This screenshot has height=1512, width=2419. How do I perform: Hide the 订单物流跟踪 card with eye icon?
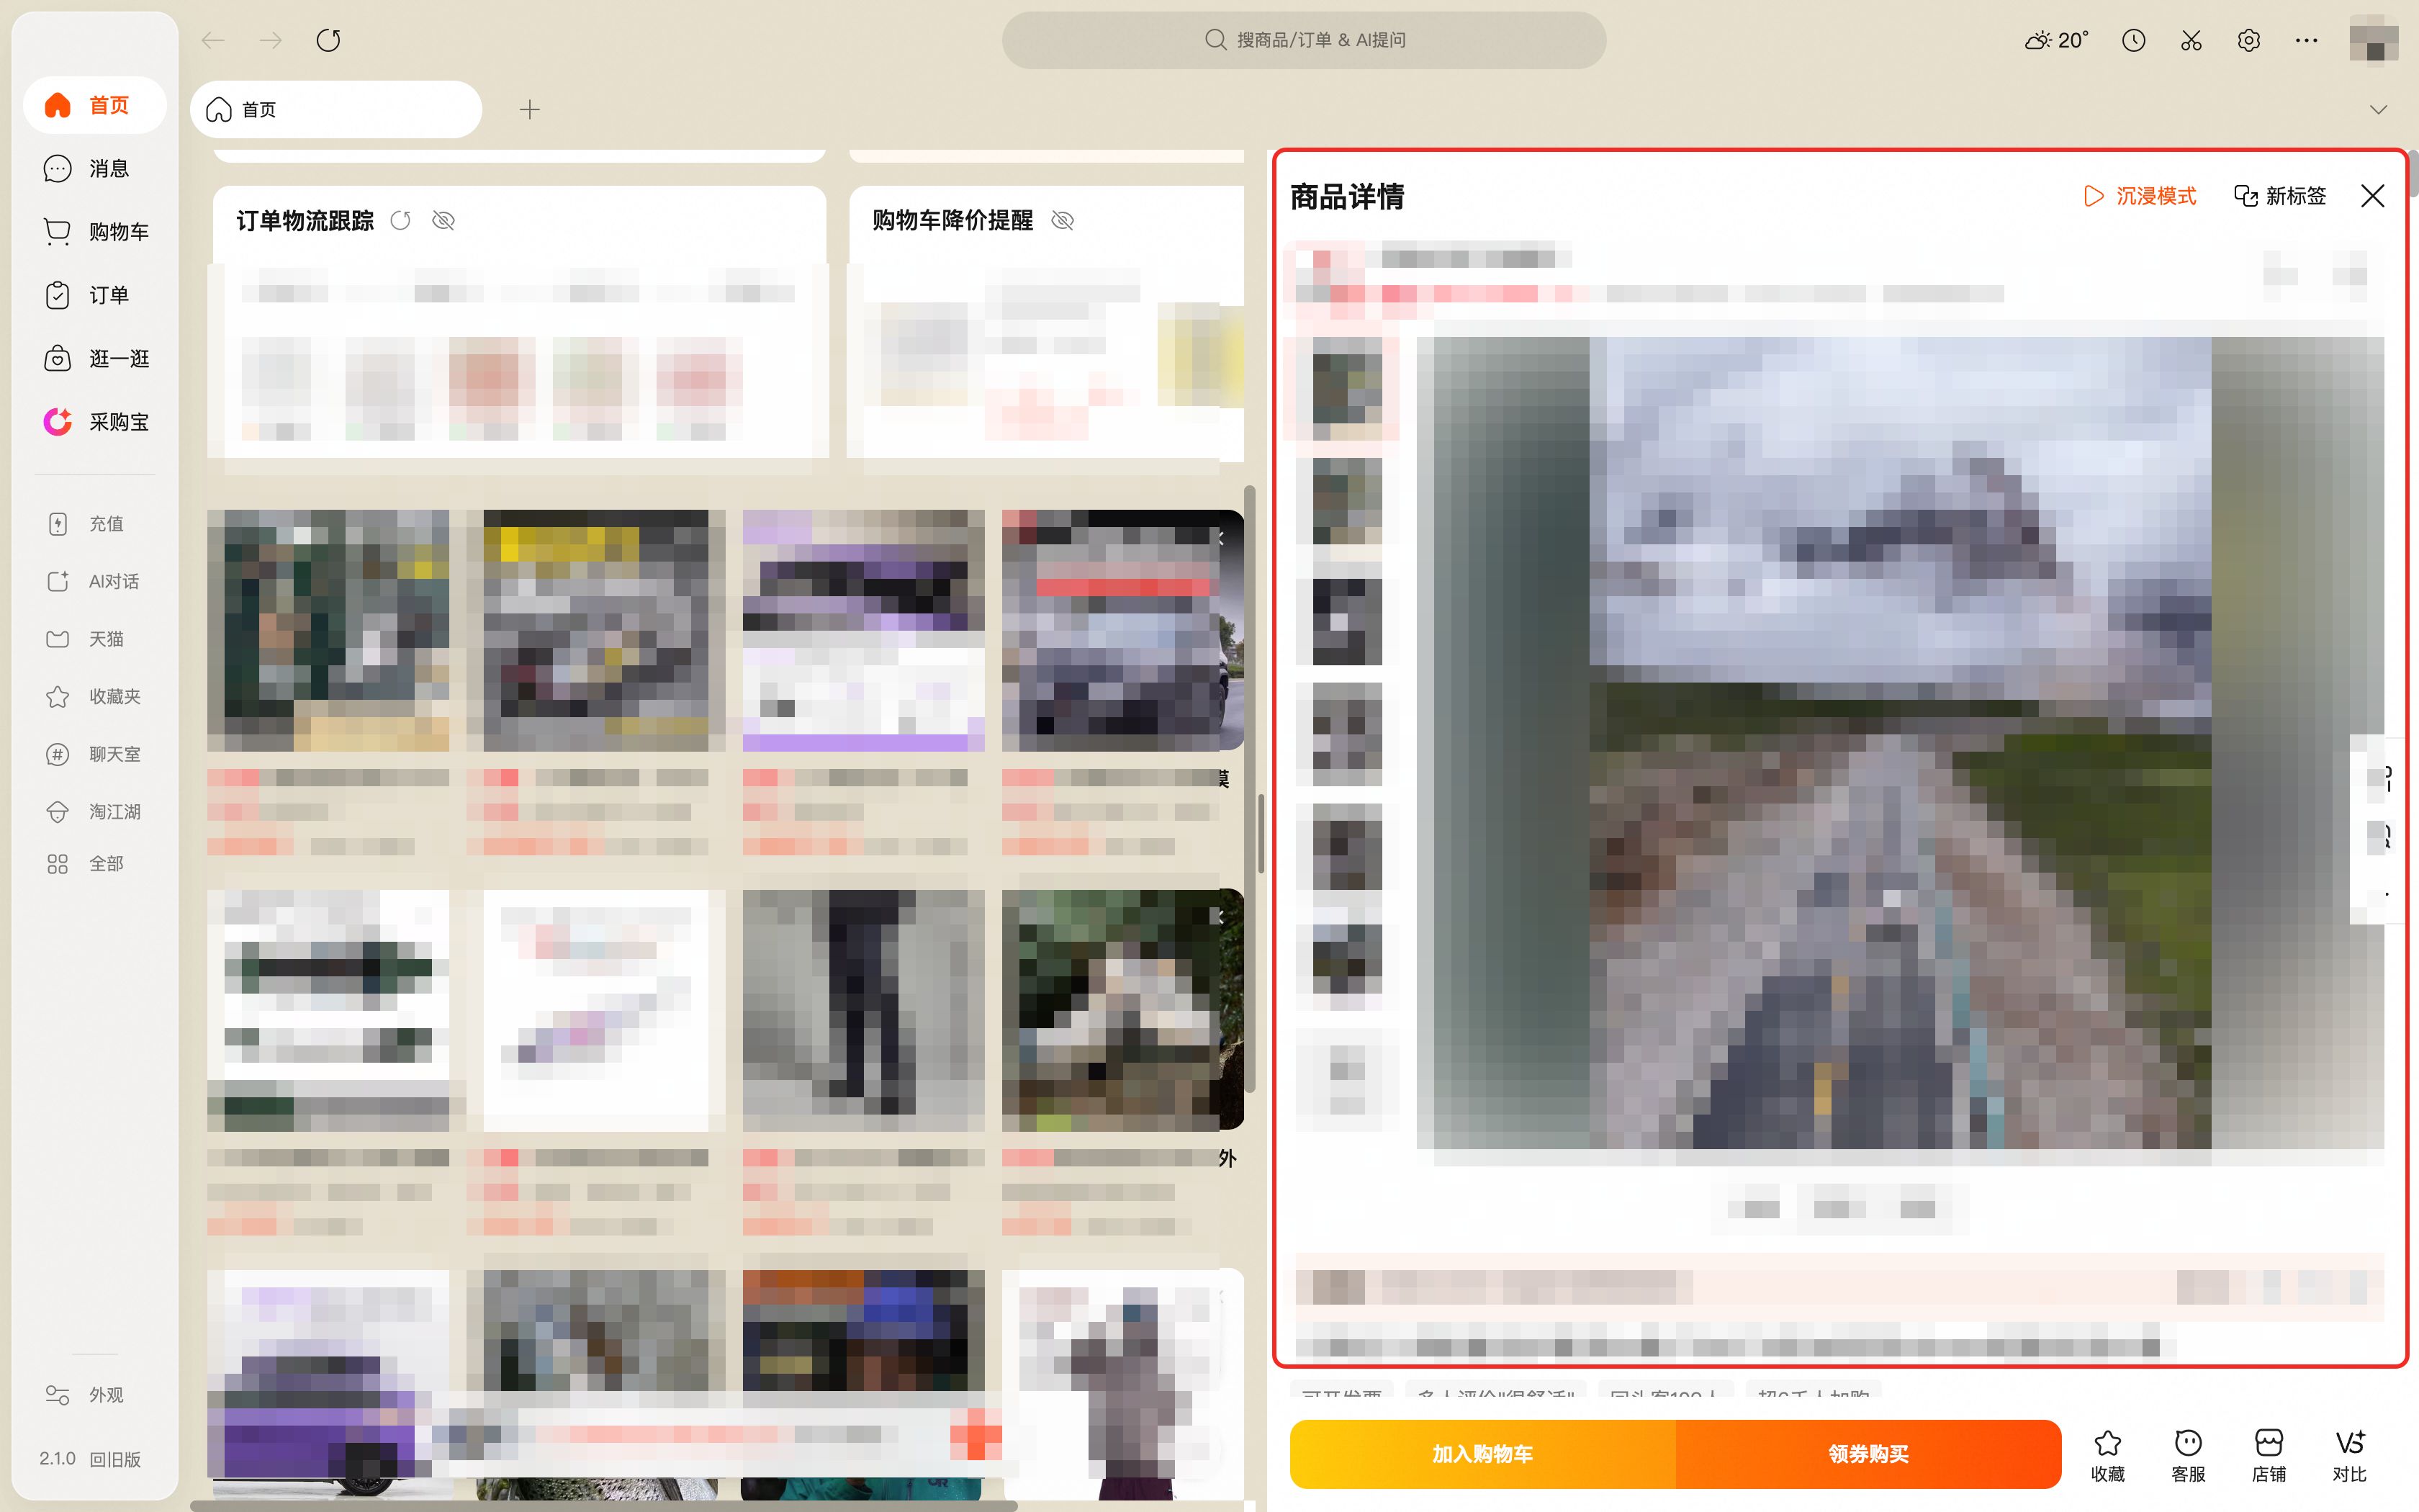click(443, 220)
